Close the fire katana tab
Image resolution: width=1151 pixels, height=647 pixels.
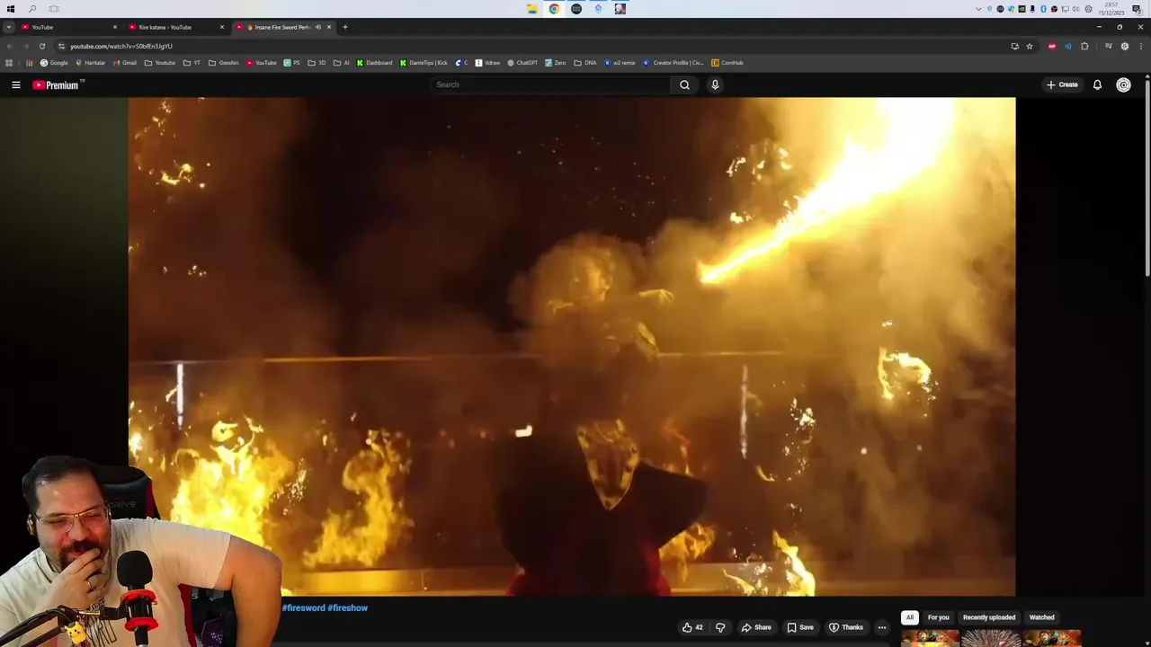(x=221, y=27)
